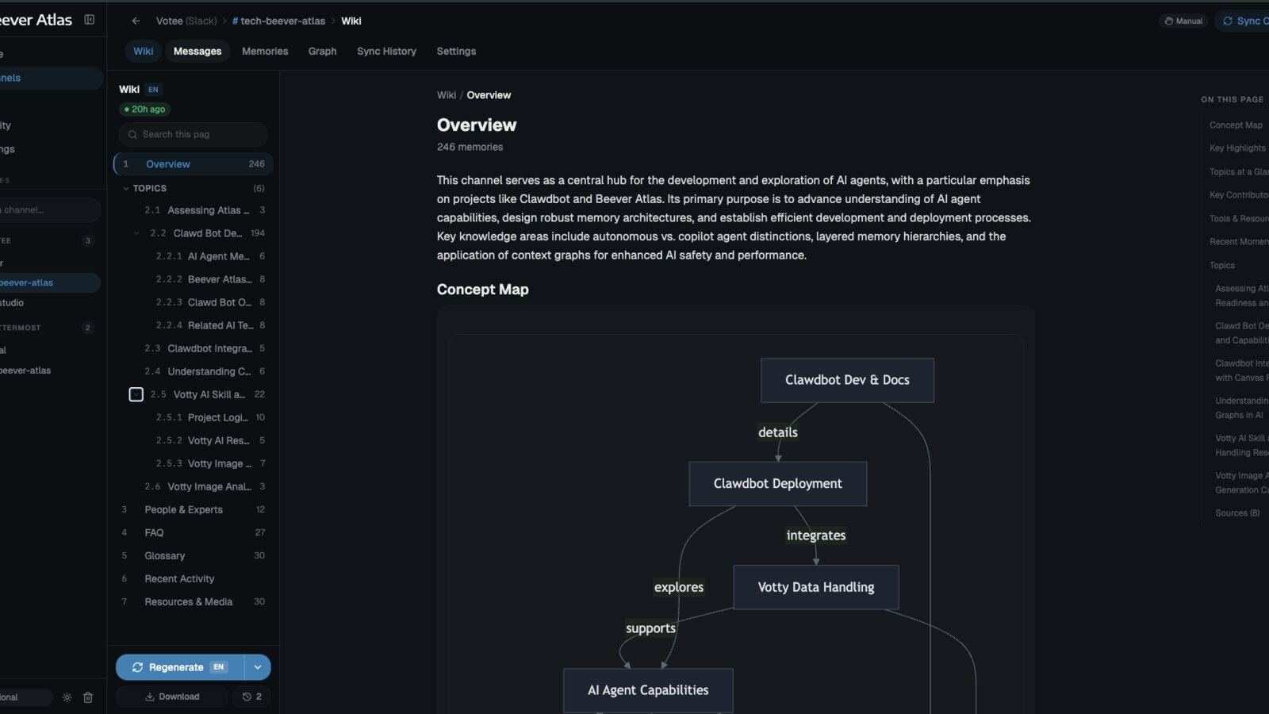Click the Votty Data Handling node
The height and width of the screenshot is (714, 1269).
point(816,587)
